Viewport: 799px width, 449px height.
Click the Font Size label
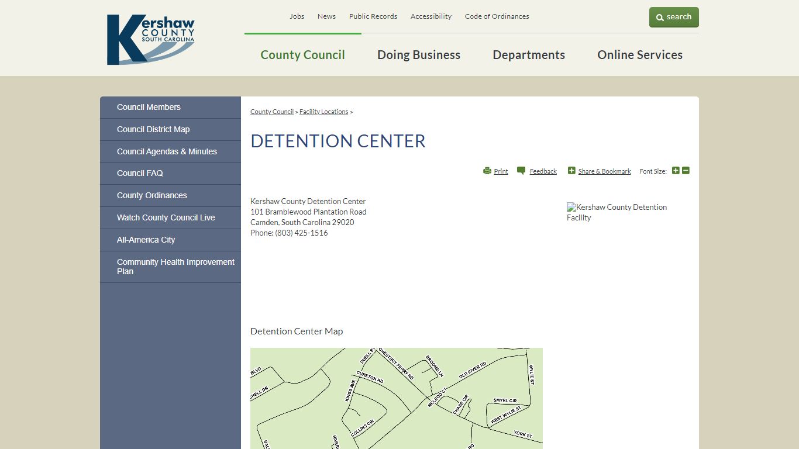[653, 171]
